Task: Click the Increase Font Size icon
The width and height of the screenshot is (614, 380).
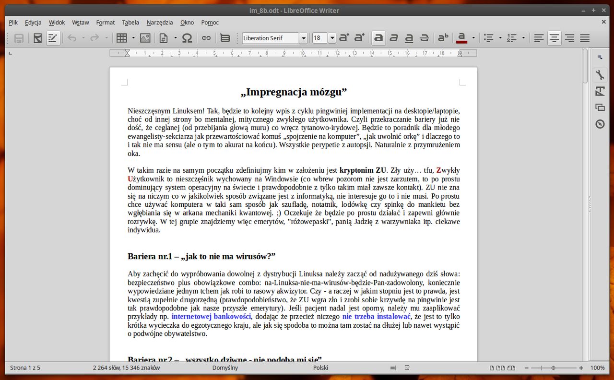Action: [344, 37]
